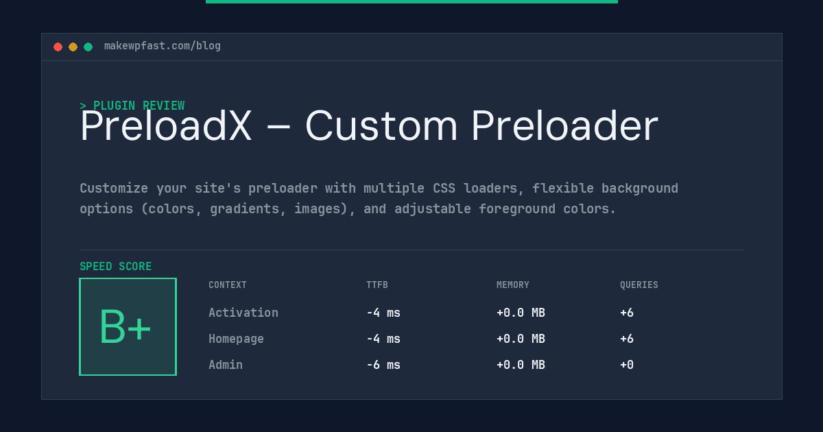
Task: Click the Activation TTFB value -4 ms
Action: 383,313
